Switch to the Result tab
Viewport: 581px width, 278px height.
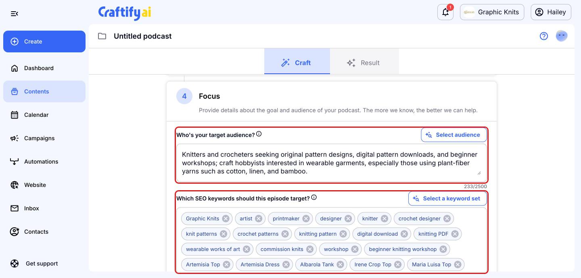[x=364, y=62]
